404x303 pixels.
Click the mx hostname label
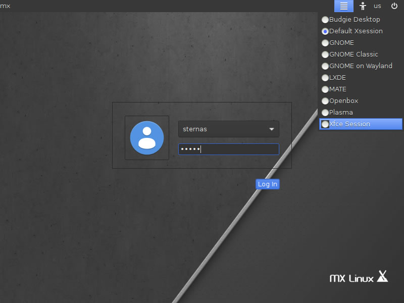5,6
